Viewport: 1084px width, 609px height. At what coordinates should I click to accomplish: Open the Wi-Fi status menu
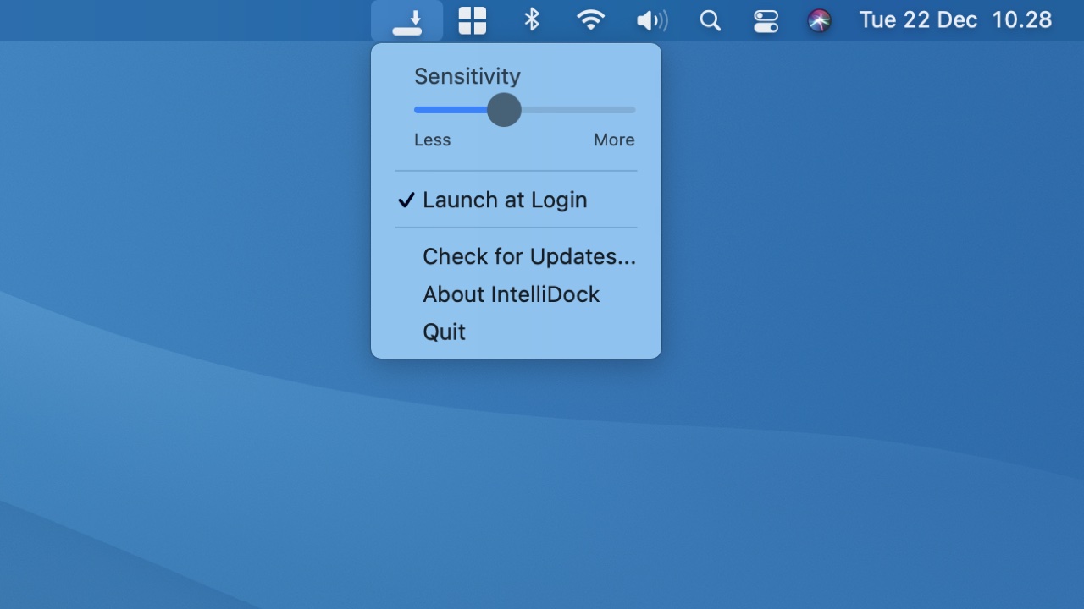591,19
